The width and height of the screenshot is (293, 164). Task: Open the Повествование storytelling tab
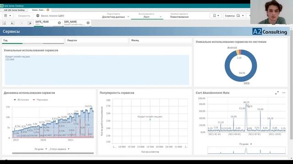179,17
